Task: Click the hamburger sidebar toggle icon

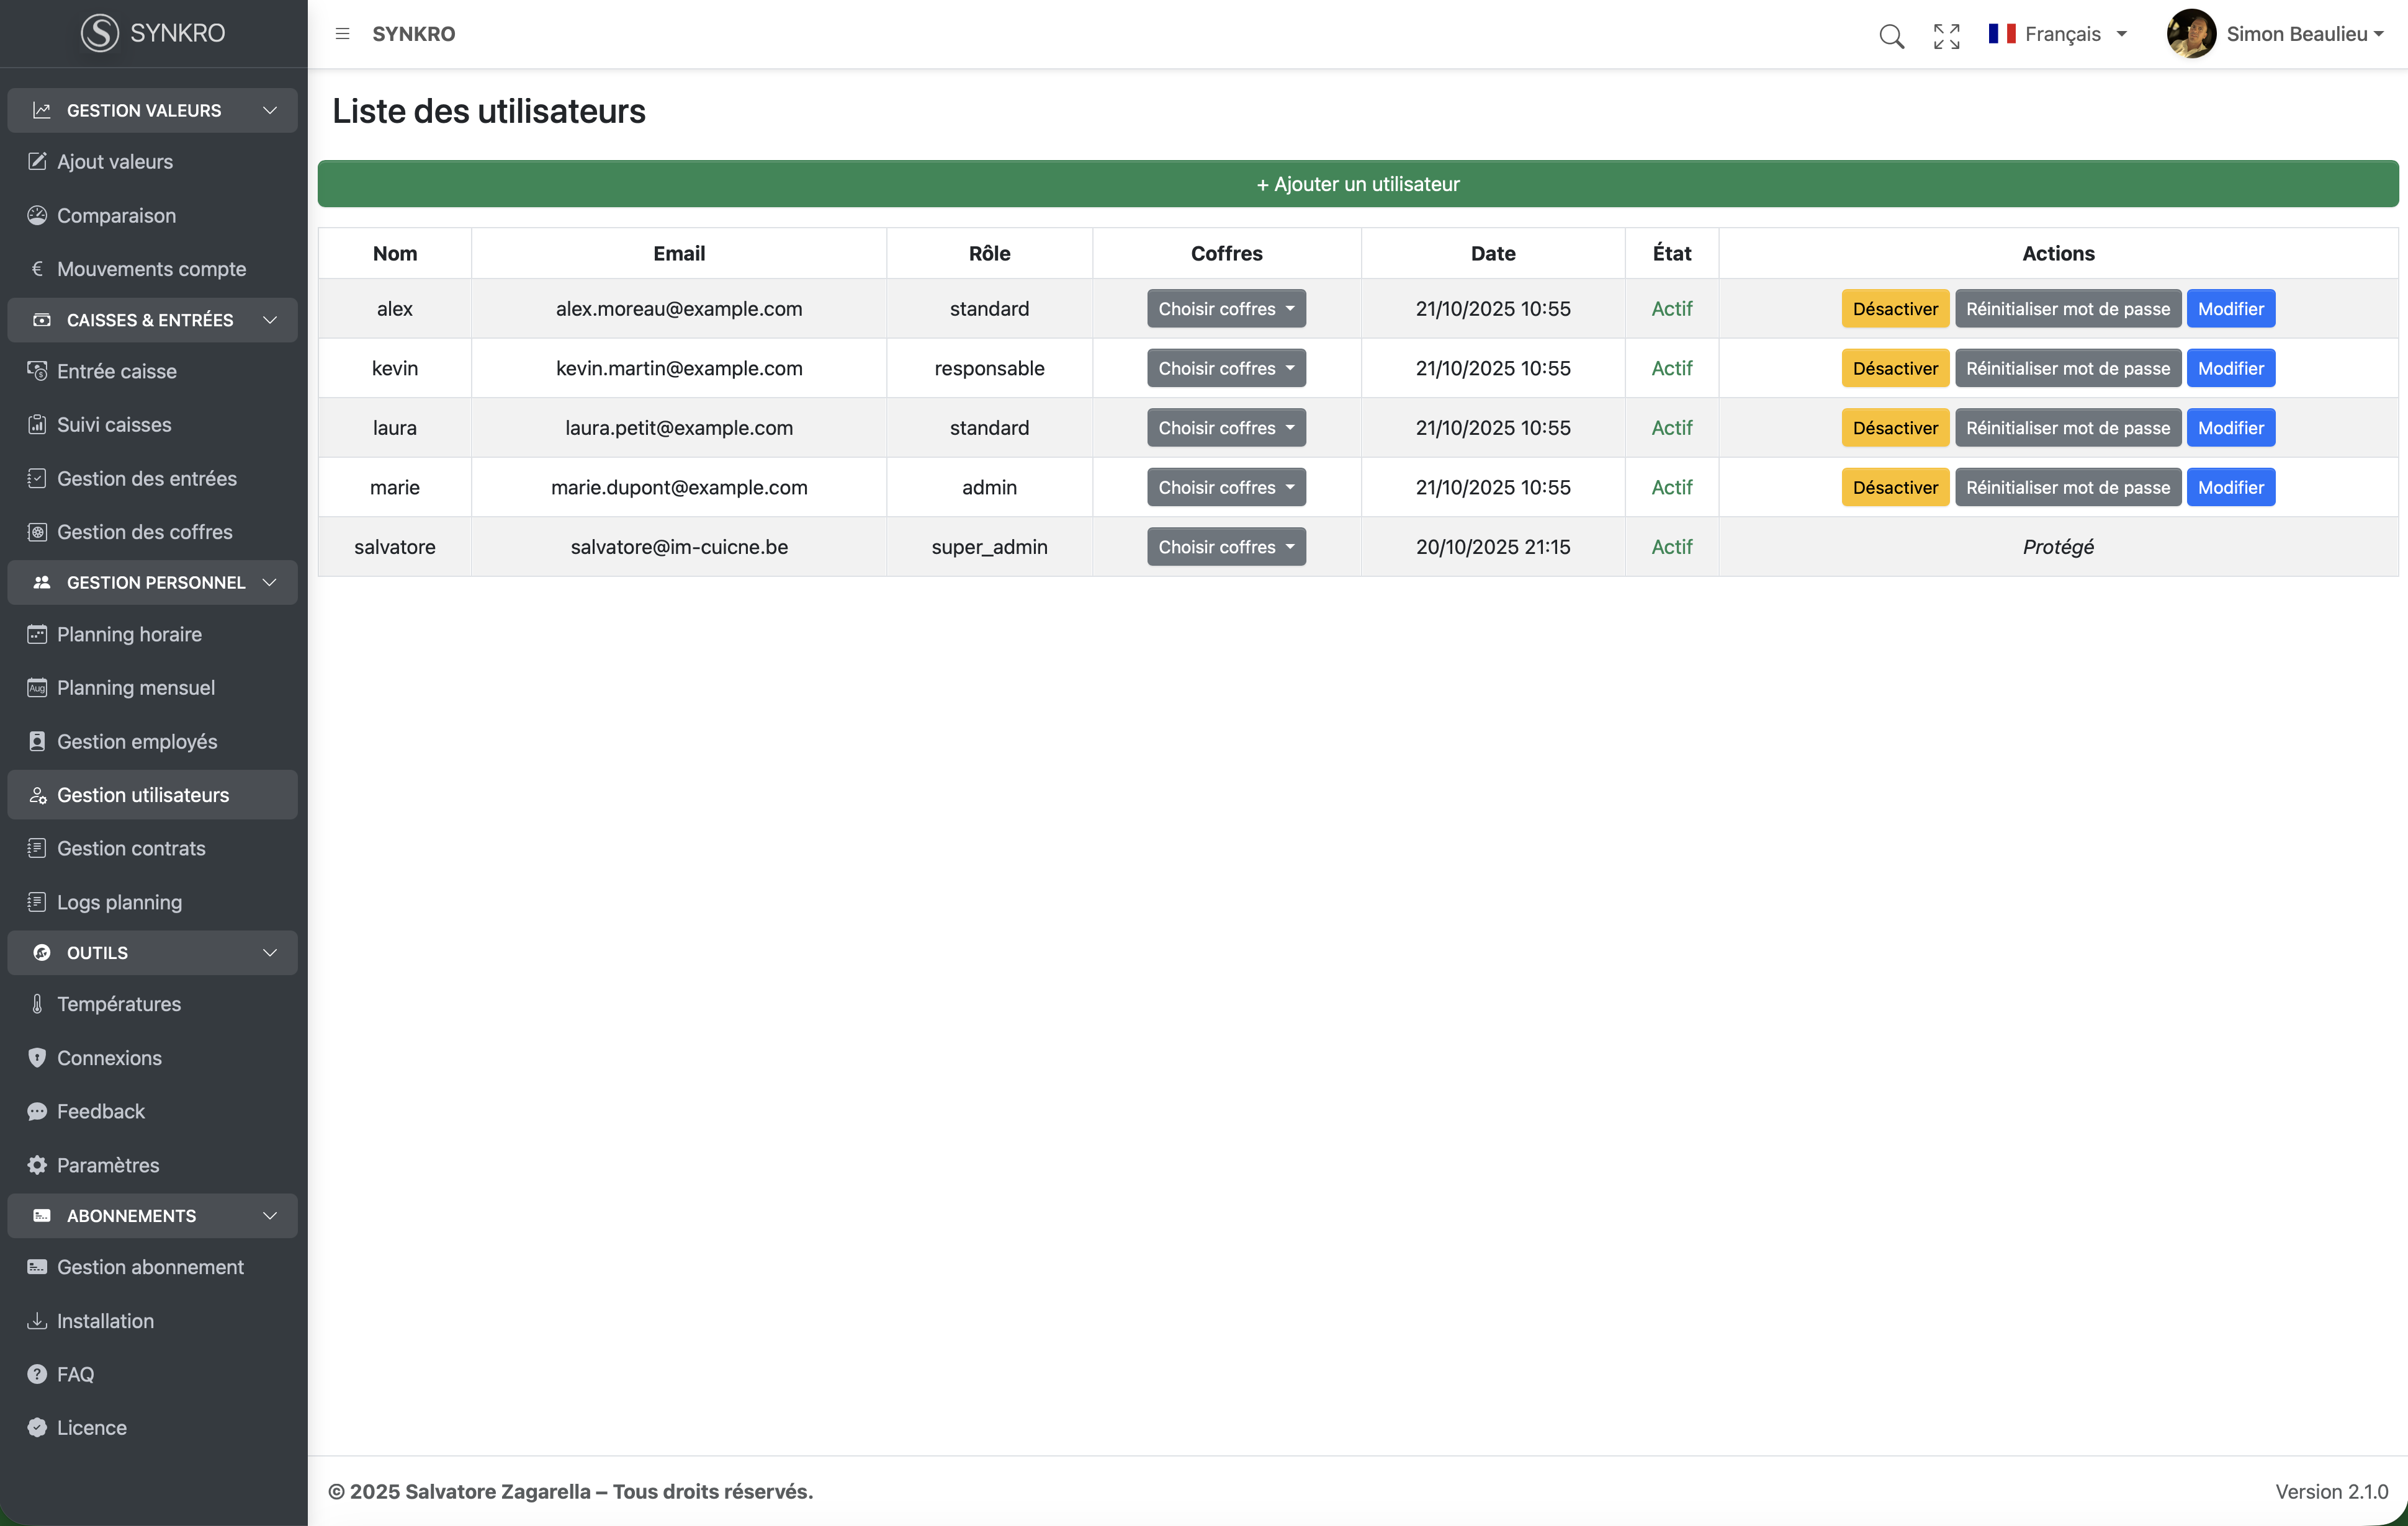Action: [x=342, y=34]
